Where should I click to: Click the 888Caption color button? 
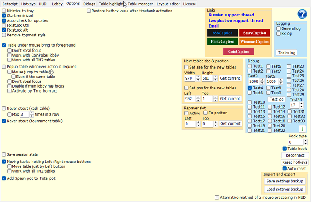tap(222, 33)
